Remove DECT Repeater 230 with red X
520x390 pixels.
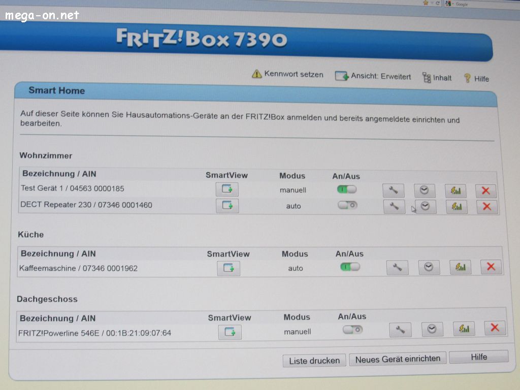click(486, 206)
